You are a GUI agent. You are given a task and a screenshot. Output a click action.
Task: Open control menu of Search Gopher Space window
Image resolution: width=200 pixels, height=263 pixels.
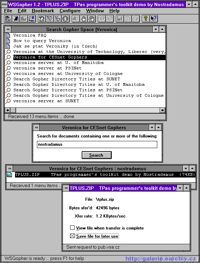(8, 29)
